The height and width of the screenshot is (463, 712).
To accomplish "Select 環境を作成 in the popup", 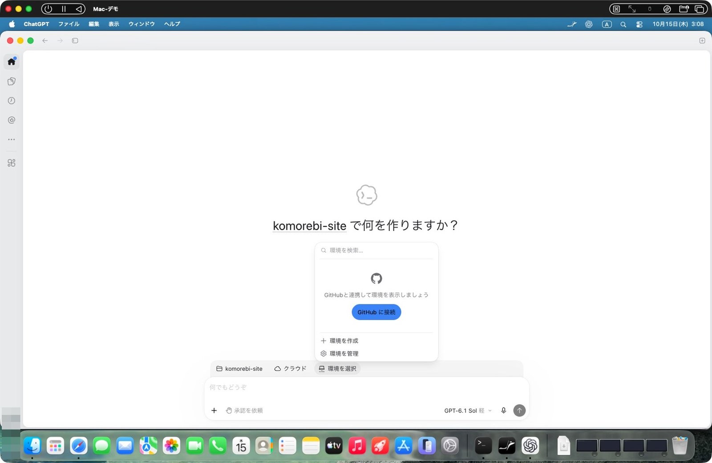I will point(376,341).
